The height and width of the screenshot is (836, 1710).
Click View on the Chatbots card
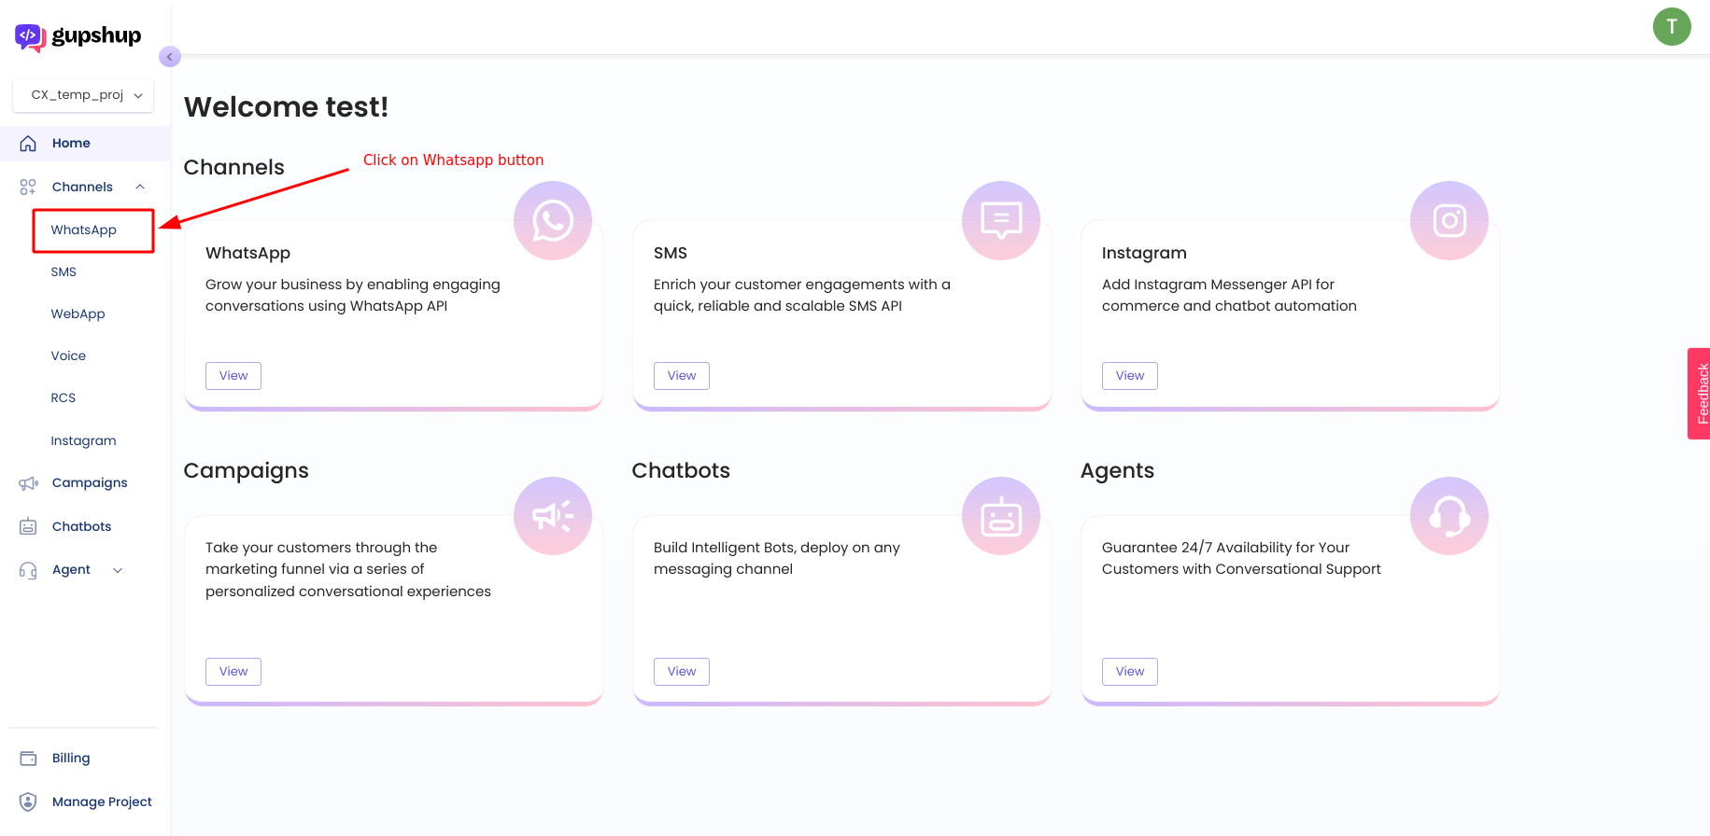(682, 672)
